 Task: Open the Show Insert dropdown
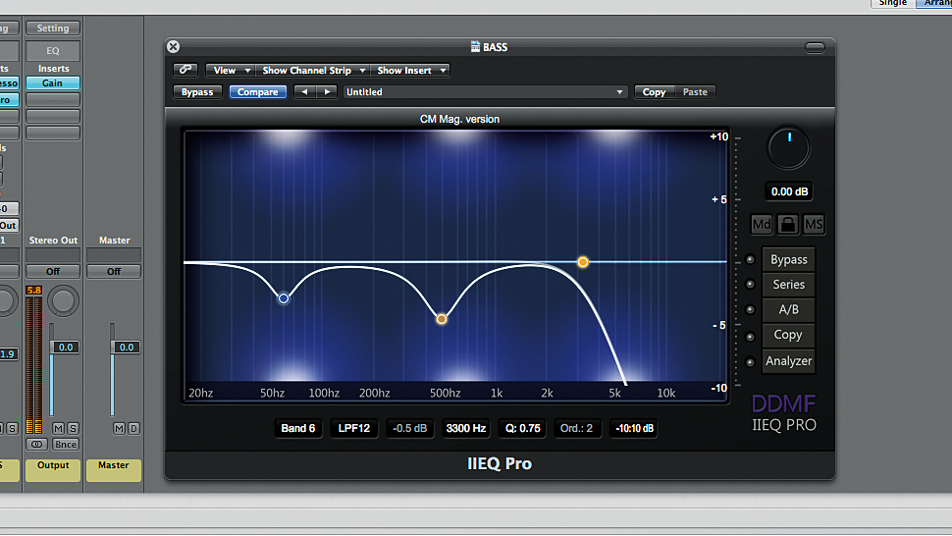410,71
